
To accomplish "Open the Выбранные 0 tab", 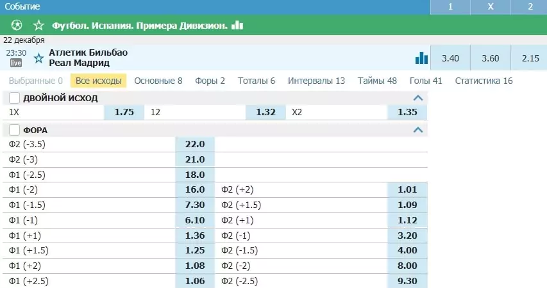I will click(35, 81).
